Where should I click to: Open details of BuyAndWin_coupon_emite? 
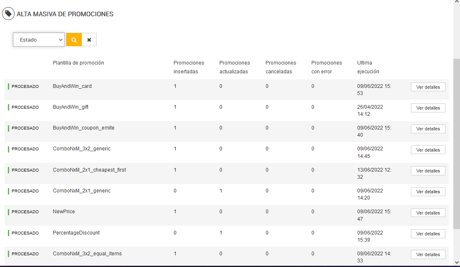(x=428, y=129)
